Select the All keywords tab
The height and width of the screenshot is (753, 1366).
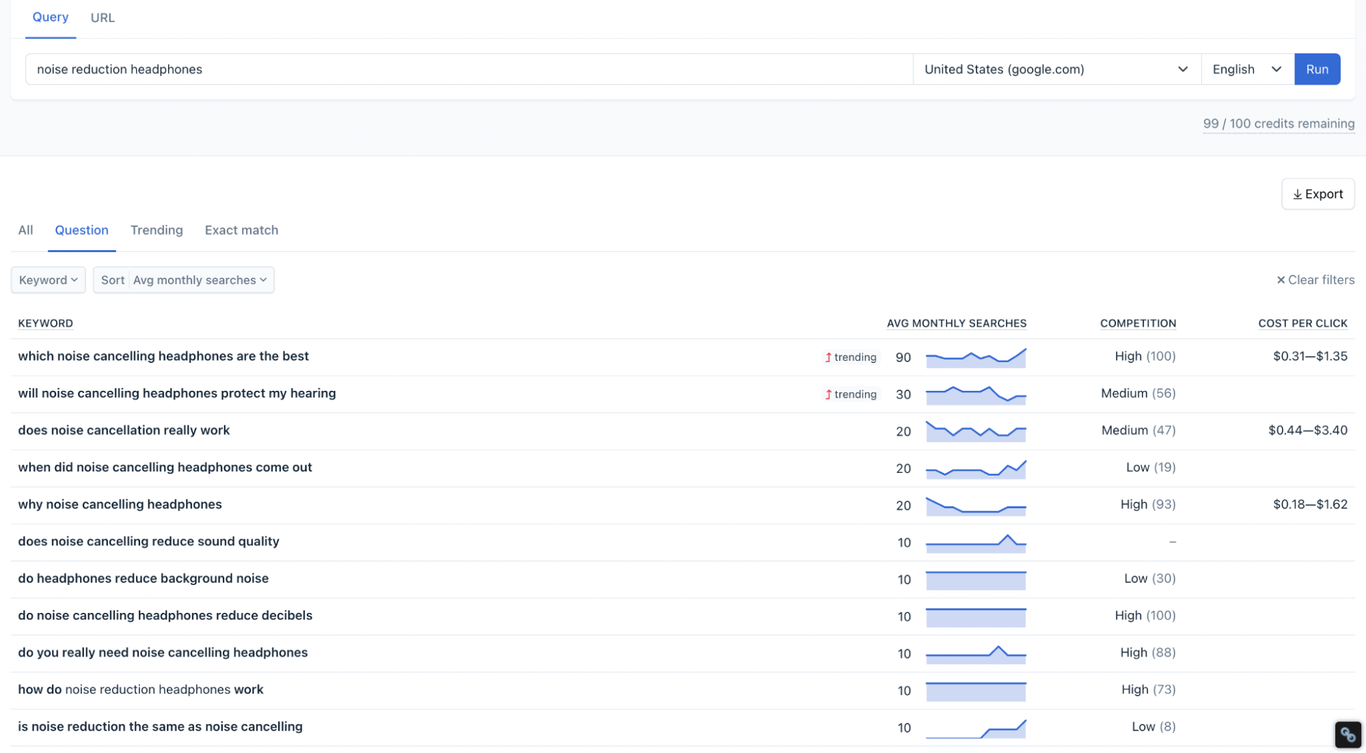(25, 230)
